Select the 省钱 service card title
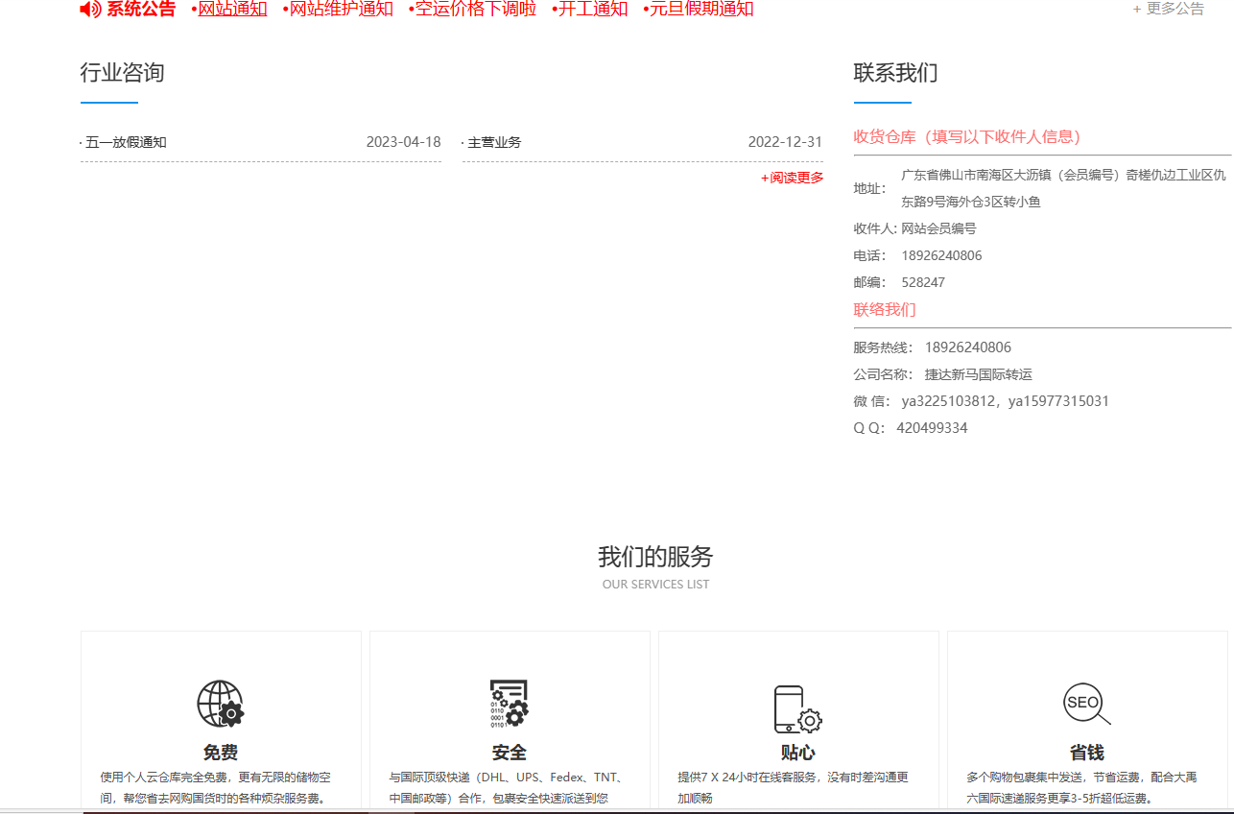The image size is (1234, 814). [1086, 753]
